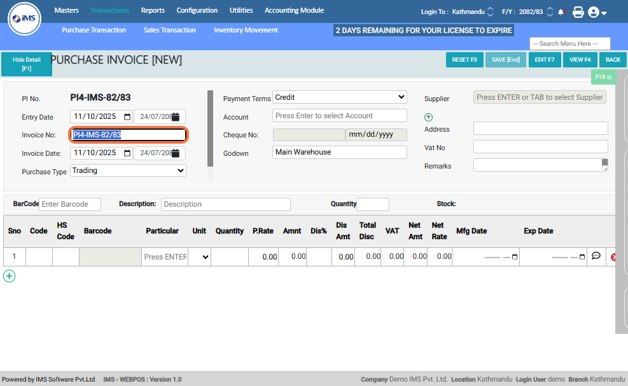Delete row one with red cross icon
Viewport: 628px width, 386px height.
pos(614,257)
